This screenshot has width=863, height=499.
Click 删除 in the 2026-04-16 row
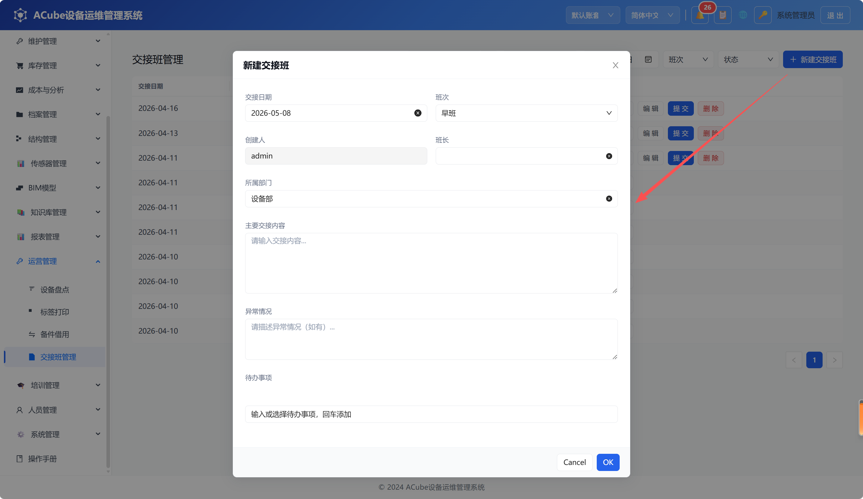711,108
